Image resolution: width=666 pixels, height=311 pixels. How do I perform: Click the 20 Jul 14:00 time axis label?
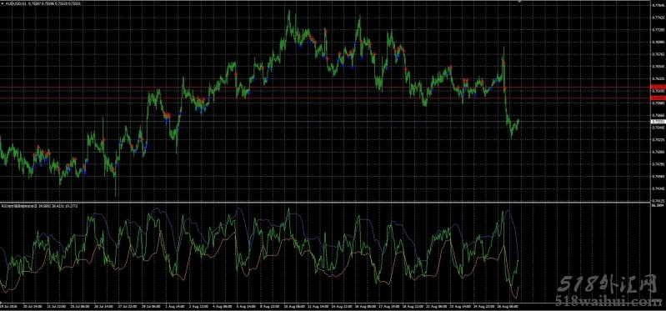pos(33,306)
